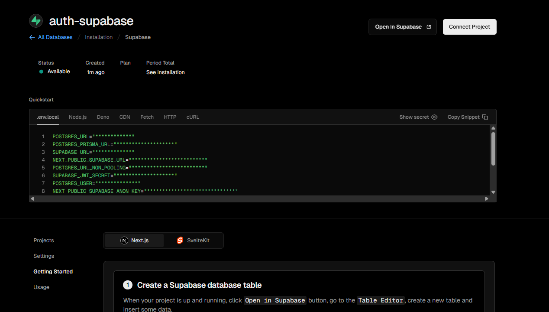Click the 1m ago created value
Screen dimensions: 549x312
[96, 72]
